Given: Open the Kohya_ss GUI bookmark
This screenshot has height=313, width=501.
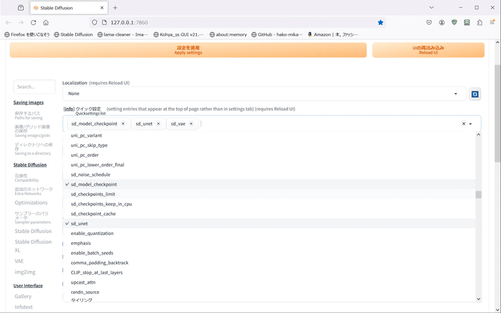Looking at the screenshot, I should [x=178, y=34].
